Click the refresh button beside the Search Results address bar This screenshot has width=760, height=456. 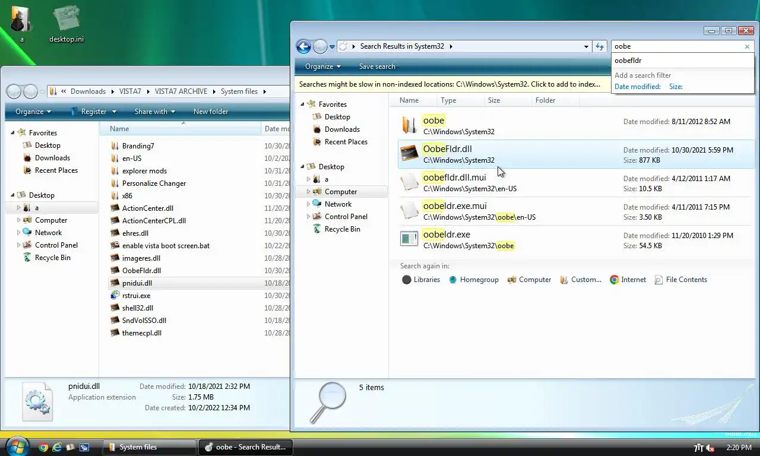[x=600, y=46]
